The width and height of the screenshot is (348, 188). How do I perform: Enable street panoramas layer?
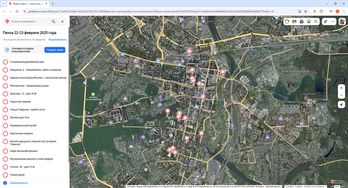(x=294, y=21)
